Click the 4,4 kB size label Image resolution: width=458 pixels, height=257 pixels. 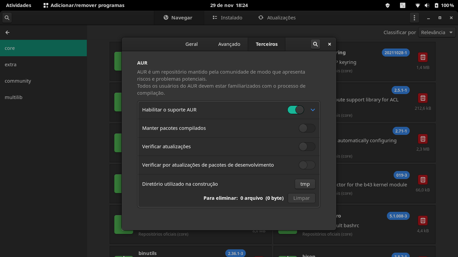[423, 231]
